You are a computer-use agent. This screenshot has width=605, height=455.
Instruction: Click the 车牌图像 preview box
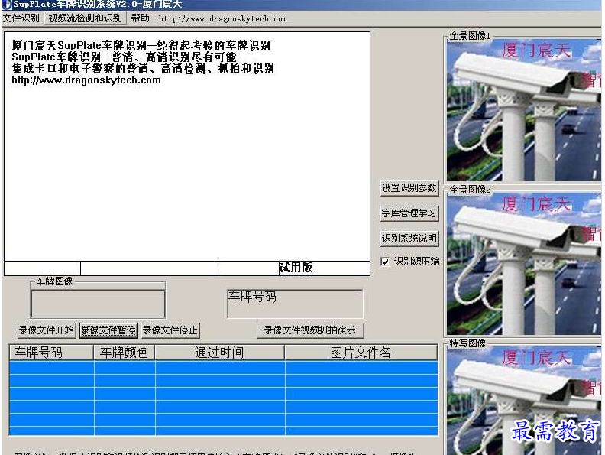[x=98, y=304]
